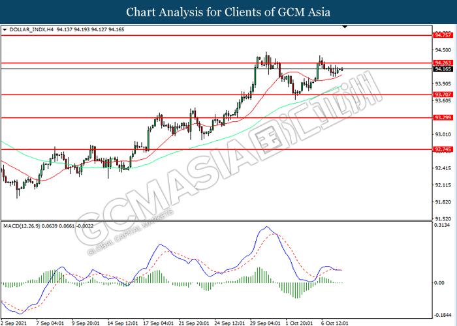This screenshot has width=457, height=326.
Task: Click the MACD values 0.0639 0.0661 -0.0022
Action: (68, 226)
